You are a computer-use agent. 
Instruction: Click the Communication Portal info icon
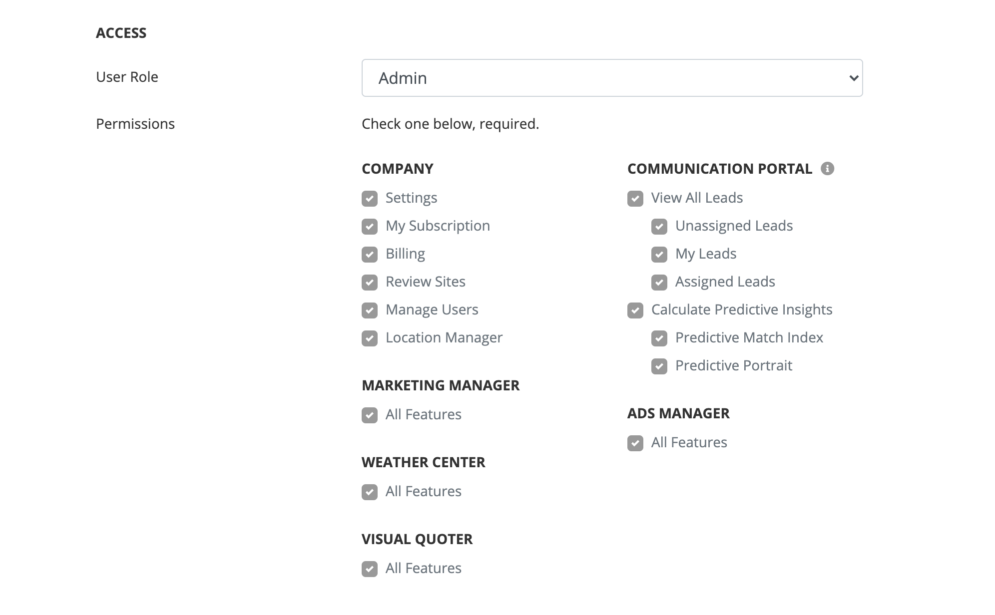pyautogui.click(x=827, y=169)
